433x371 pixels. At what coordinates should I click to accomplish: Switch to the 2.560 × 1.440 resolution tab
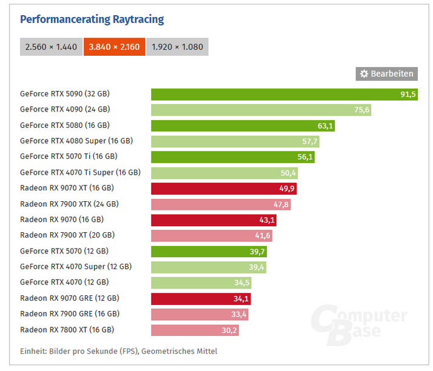click(x=51, y=47)
